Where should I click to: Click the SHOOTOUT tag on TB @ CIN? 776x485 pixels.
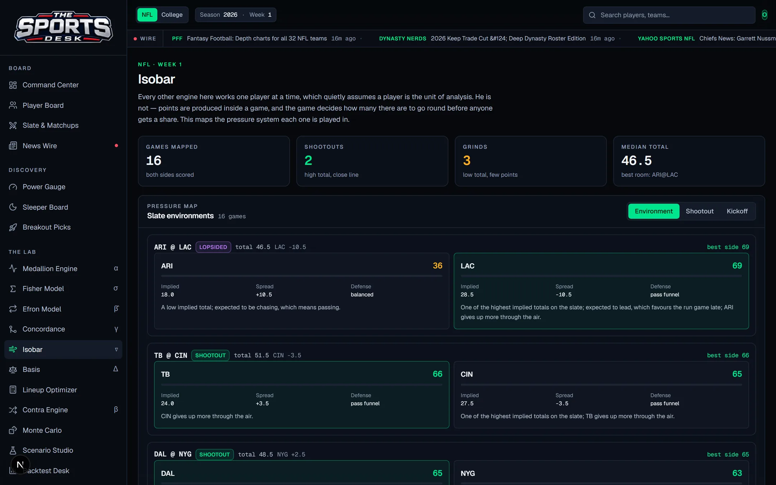pos(210,355)
